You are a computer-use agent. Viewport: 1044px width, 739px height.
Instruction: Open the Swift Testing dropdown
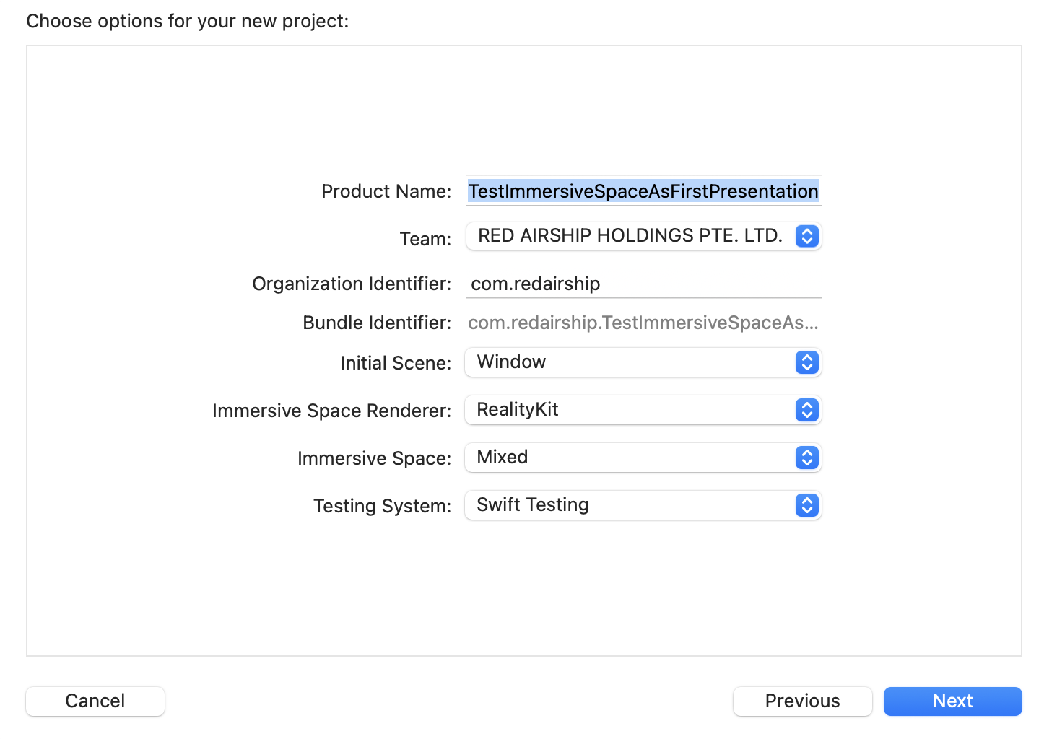pyautogui.click(x=630, y=505)
